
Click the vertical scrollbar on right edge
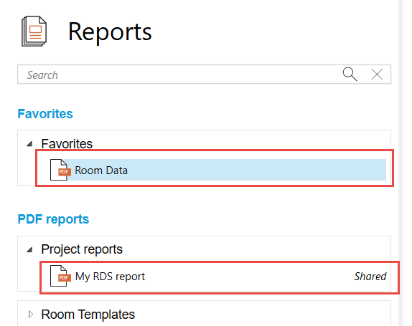pyautogui.click(x=401, y=163)
